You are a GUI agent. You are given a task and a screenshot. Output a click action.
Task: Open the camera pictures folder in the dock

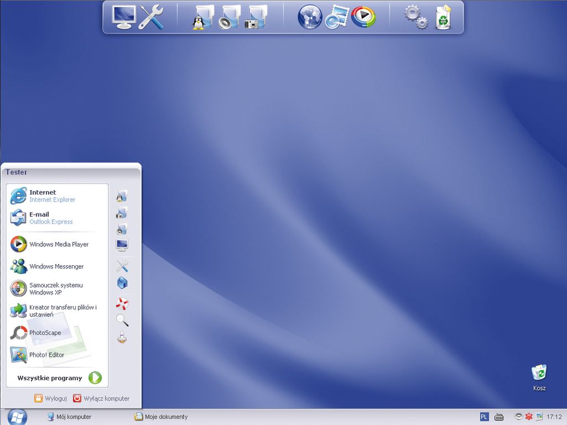pyautogui.click(x=256, y=17)
